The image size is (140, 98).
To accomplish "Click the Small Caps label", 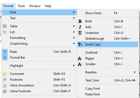I will point(93,44).
